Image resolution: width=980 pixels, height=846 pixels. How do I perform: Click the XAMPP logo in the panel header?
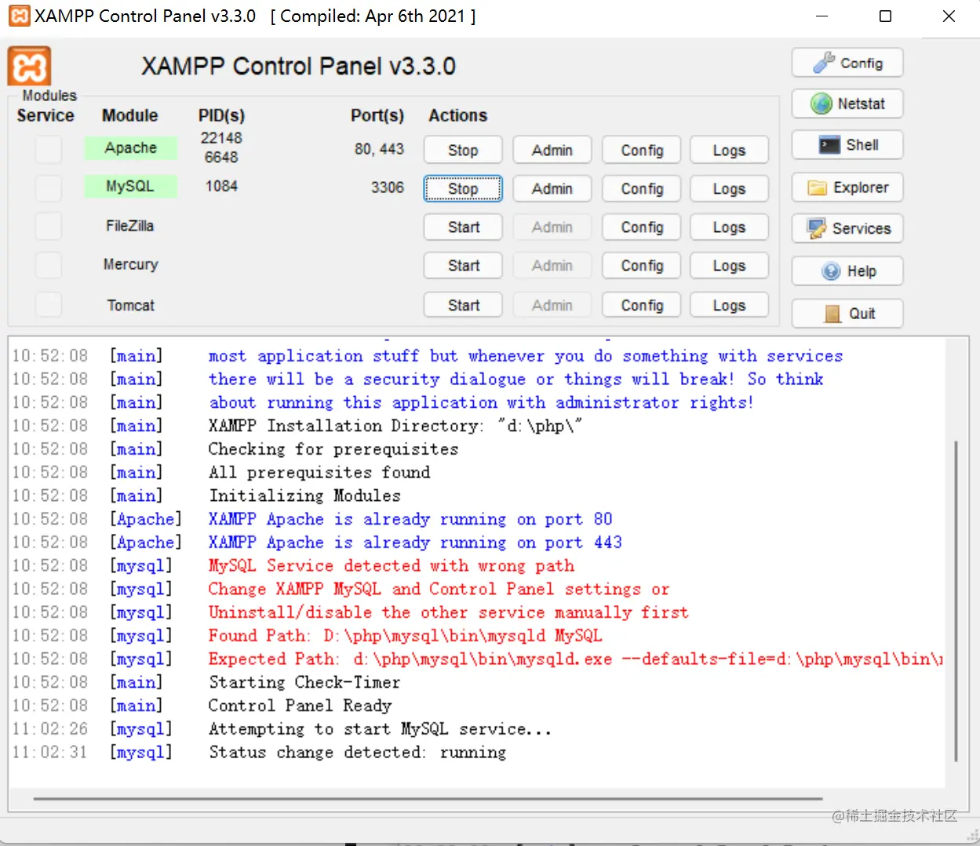coord(29,66)
